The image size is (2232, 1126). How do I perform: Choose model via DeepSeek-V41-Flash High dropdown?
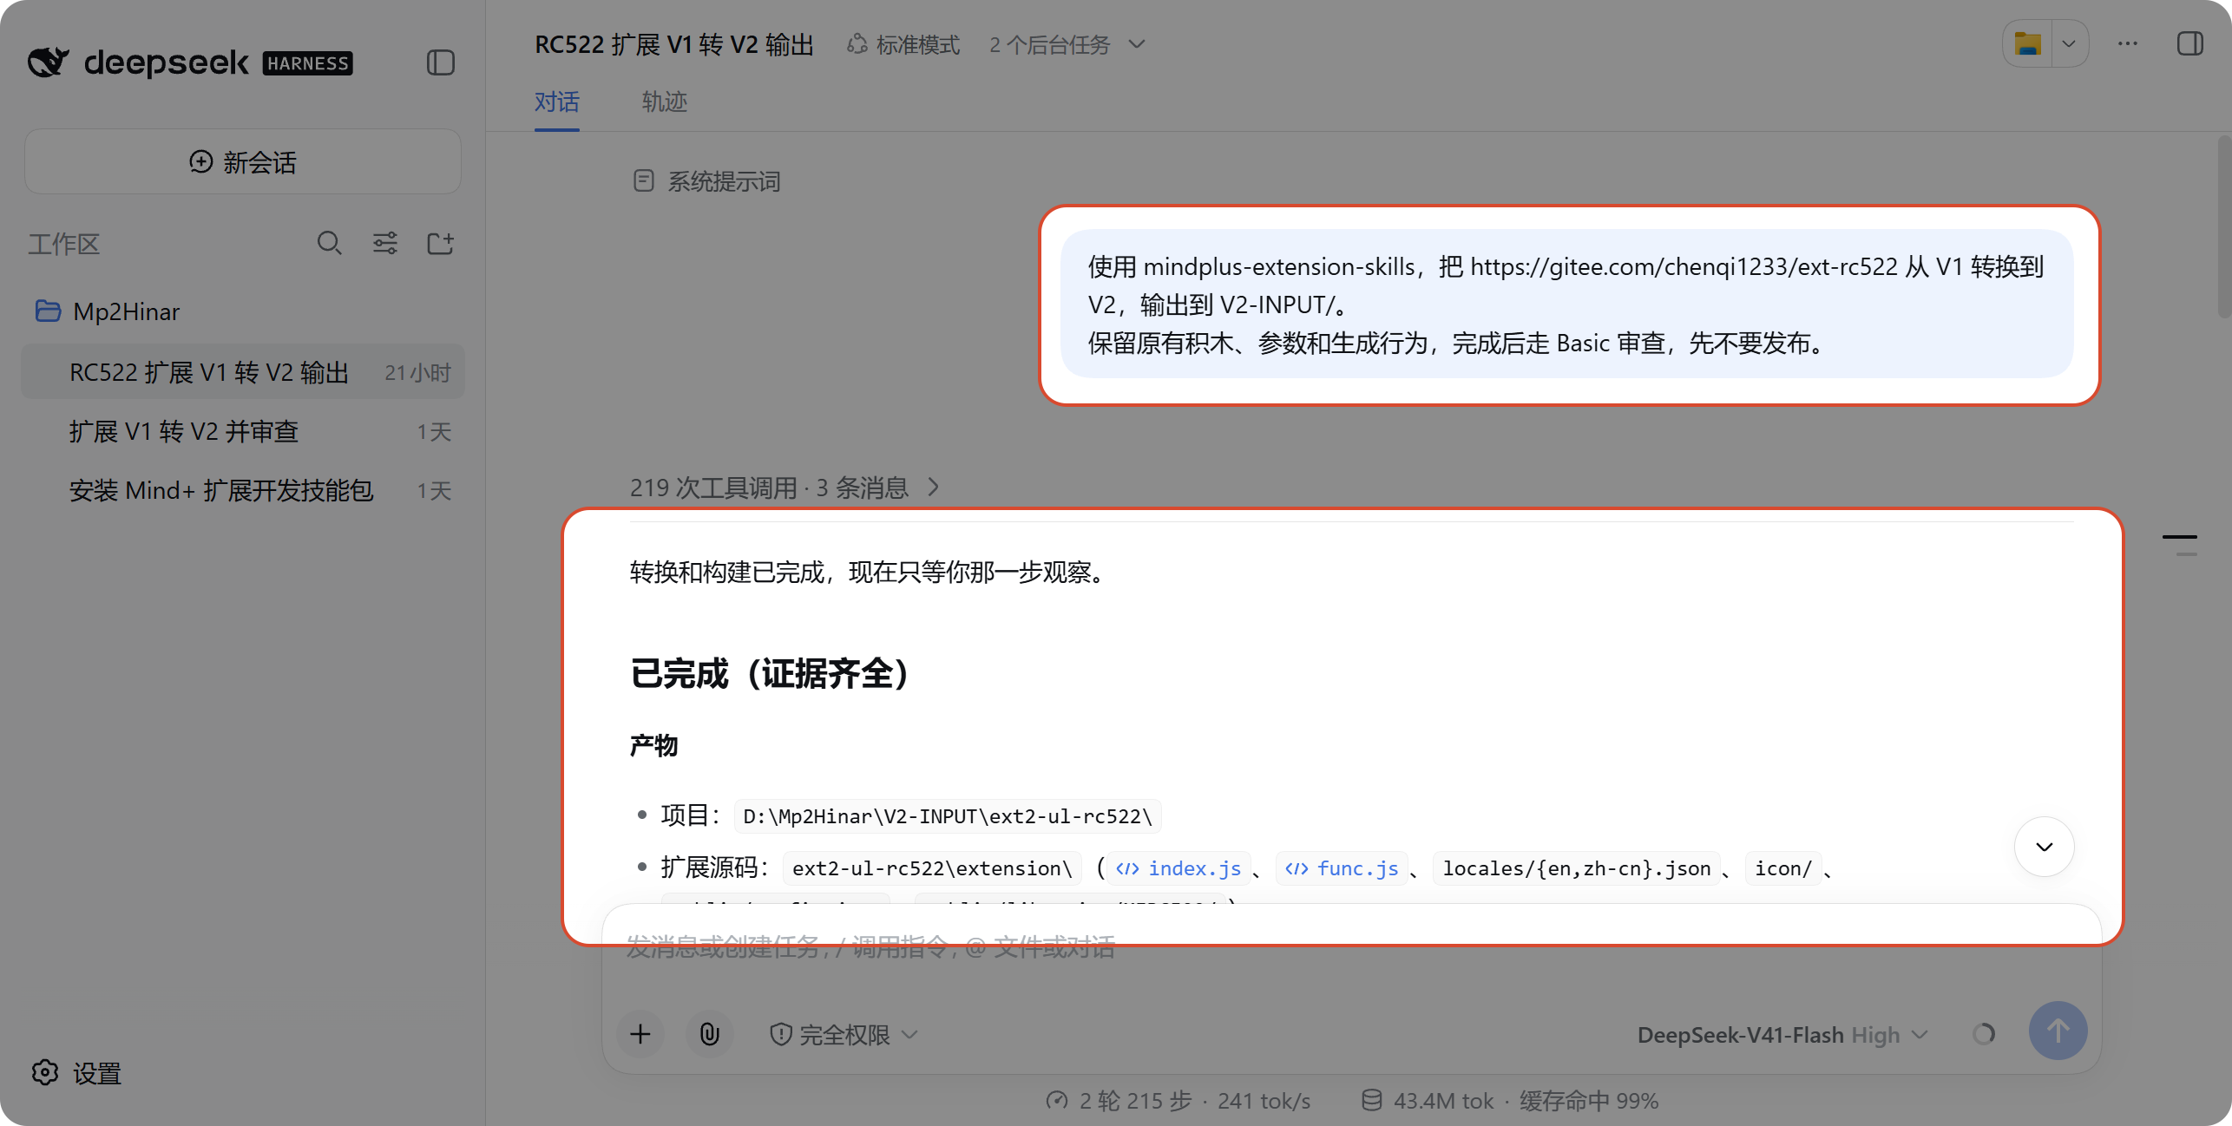click(x=1782, y=1035)
